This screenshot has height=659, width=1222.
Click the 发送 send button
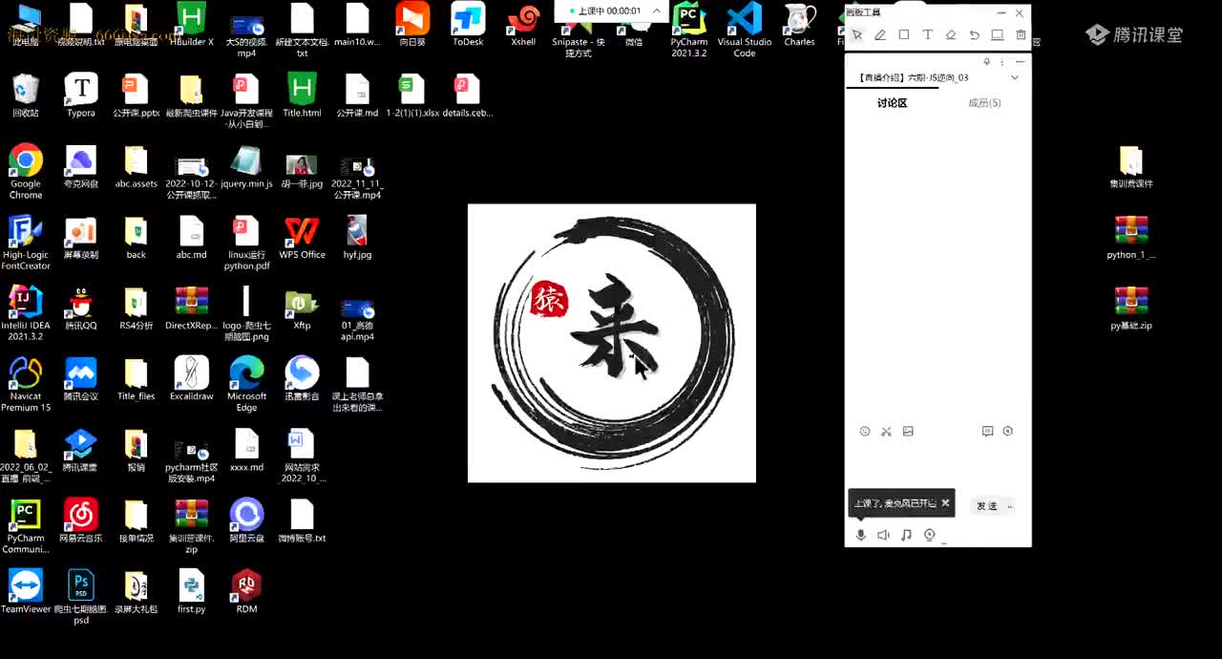click(x=986, y=506)
